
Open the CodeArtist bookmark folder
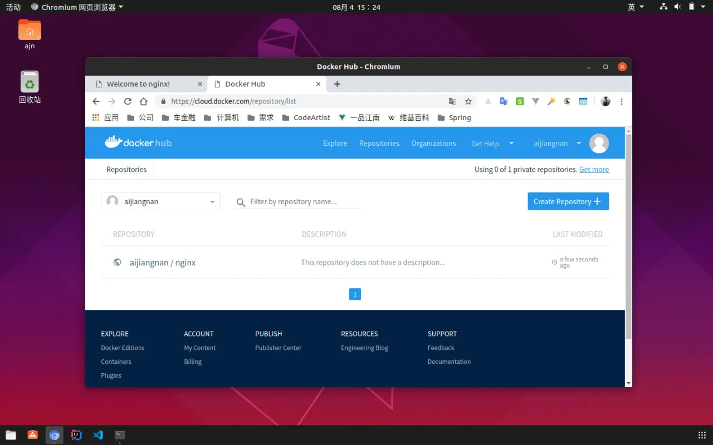click(x=306, y=117)
